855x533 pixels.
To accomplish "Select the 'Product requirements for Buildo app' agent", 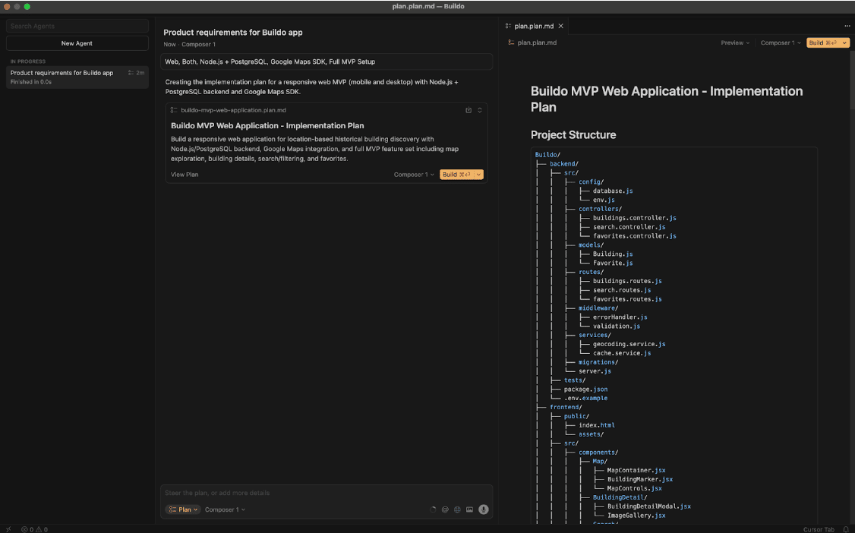I will 77,77.
